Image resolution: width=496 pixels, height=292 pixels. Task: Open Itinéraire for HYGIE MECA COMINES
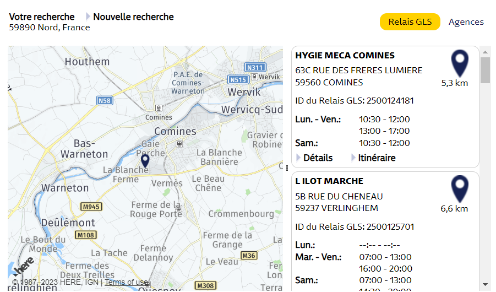pos(377,158)
